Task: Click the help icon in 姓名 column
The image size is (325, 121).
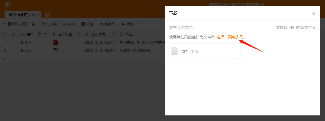Action: 39,34
